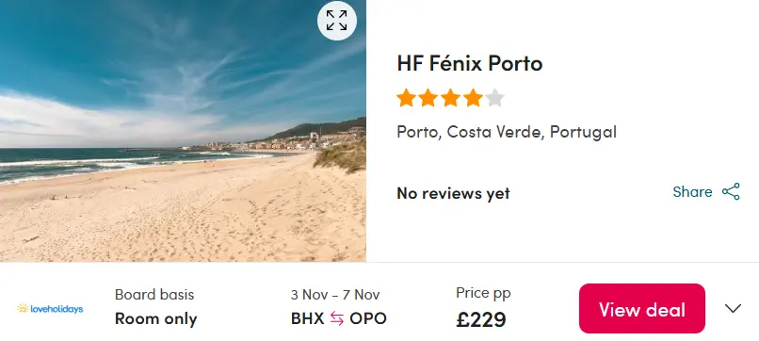Open the fullscreen image expand icon
Screen dimensions: 759x341
(x=337, y=21)
